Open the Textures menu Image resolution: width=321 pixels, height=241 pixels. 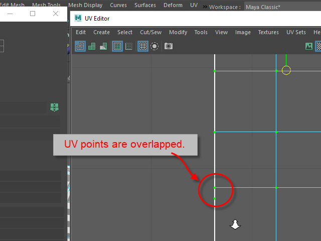tap(268, 32)
